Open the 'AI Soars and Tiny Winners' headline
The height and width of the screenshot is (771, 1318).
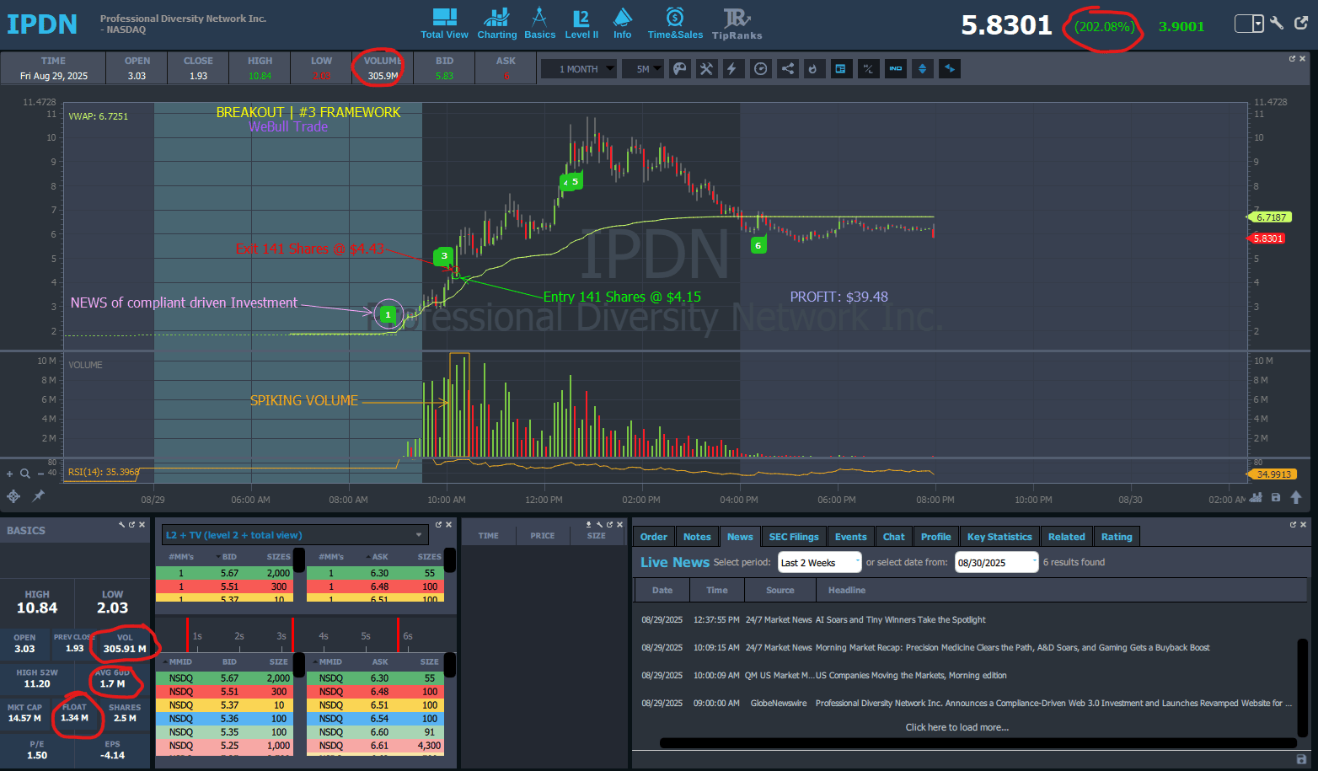coord(900,619)
